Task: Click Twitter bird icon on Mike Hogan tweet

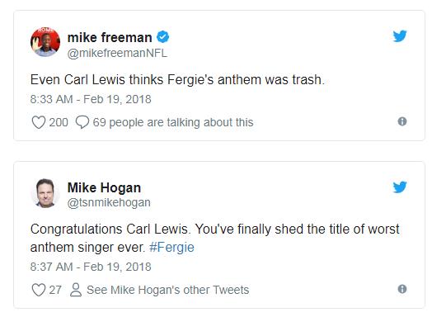Action: tap(400, 187)
